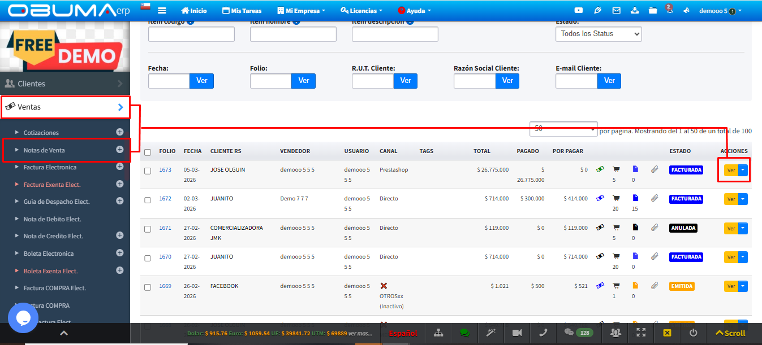Open the folder icon in top bar

[653, 10]
